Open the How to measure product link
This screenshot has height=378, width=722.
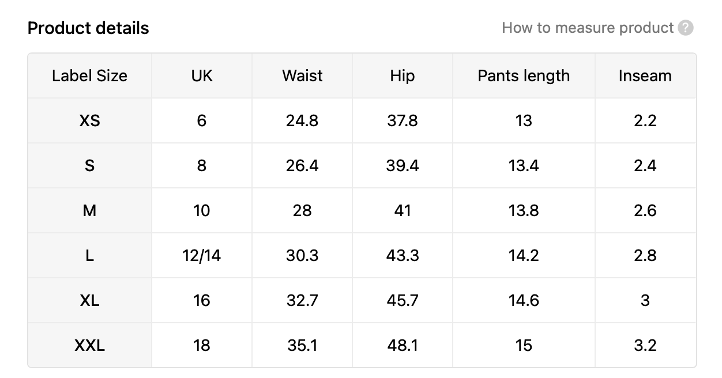tap(588, 28)
